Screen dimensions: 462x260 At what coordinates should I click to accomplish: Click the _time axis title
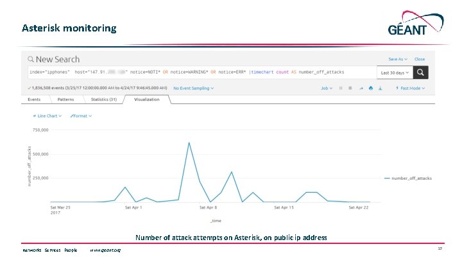pos(216,221)
